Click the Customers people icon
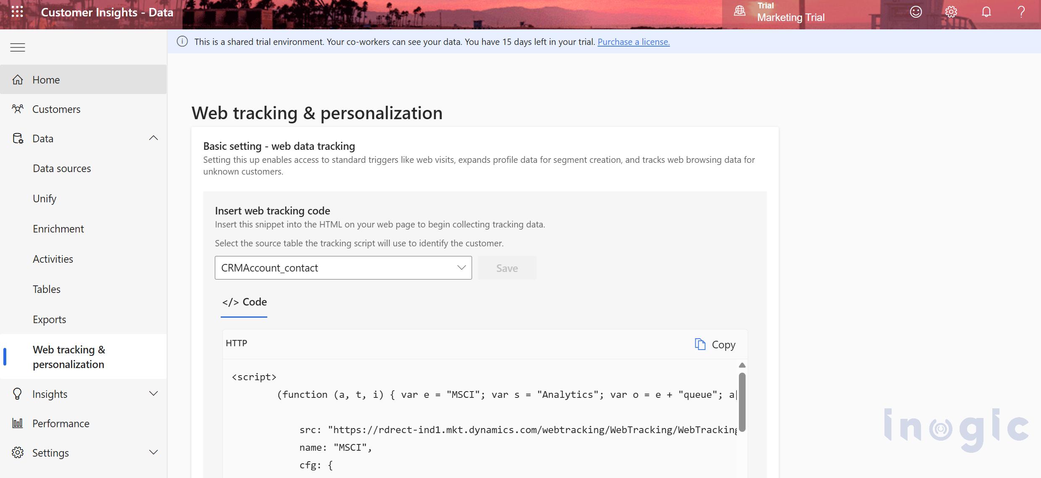 18,109
